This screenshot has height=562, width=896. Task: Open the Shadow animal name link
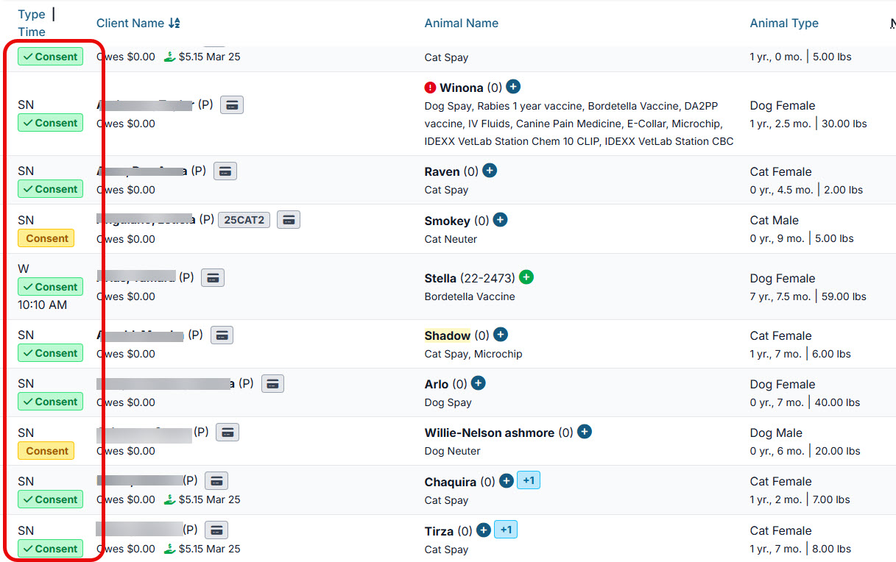pyautogui.click(x=447, y=335)
